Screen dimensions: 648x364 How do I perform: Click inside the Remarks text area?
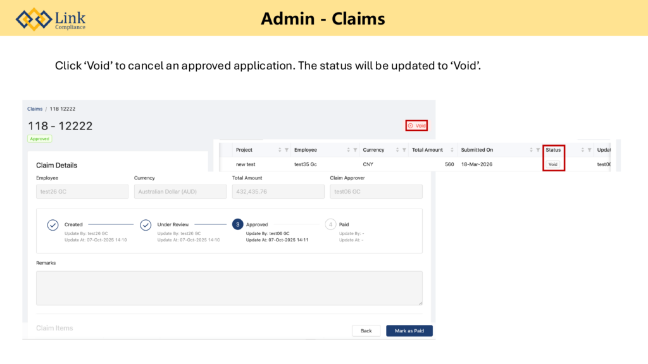229,288
